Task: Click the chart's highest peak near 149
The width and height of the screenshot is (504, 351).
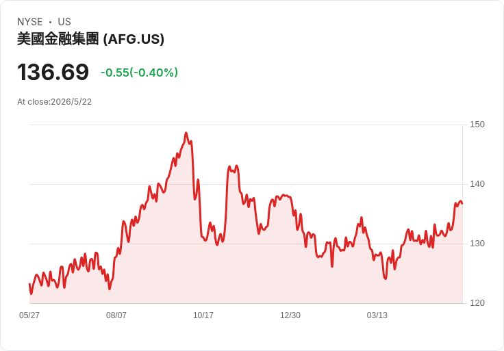Action: click(x=186, y=133)
